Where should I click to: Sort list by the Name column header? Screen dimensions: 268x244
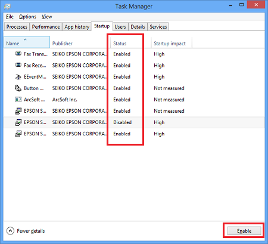click(27, 42)
